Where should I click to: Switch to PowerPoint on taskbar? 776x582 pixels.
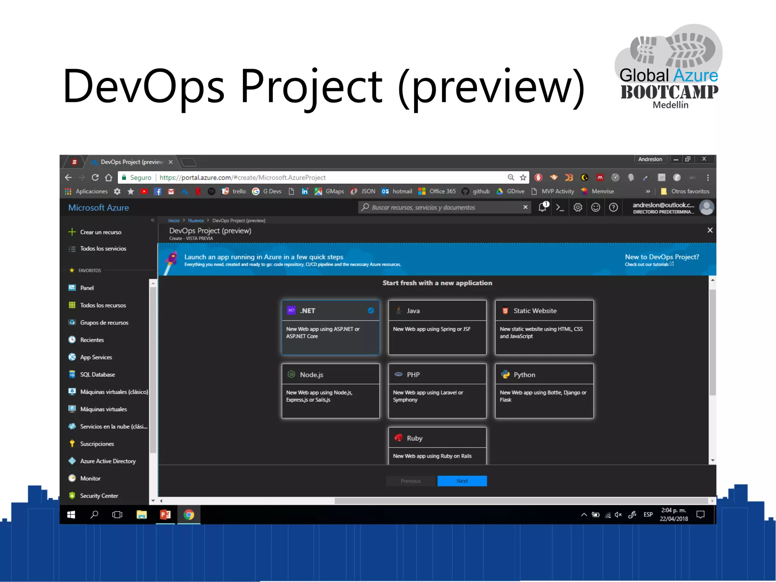(x=165, y=515)
